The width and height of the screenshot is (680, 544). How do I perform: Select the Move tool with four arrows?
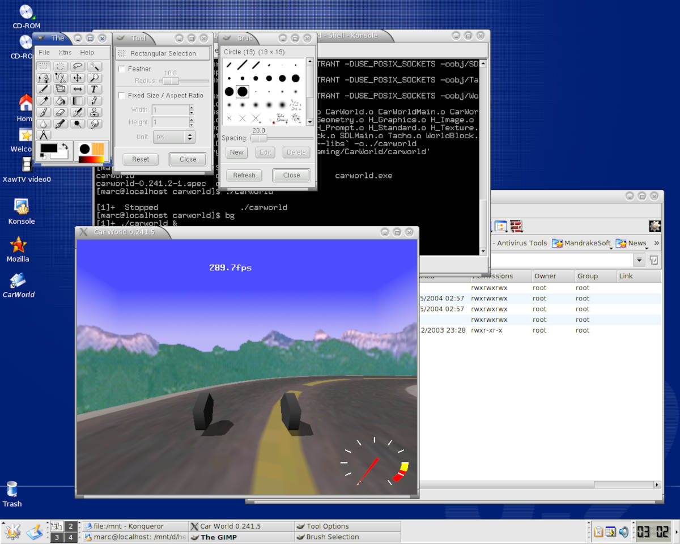pos(78,78)
